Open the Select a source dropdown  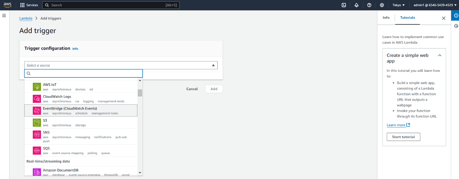(121, 65)
